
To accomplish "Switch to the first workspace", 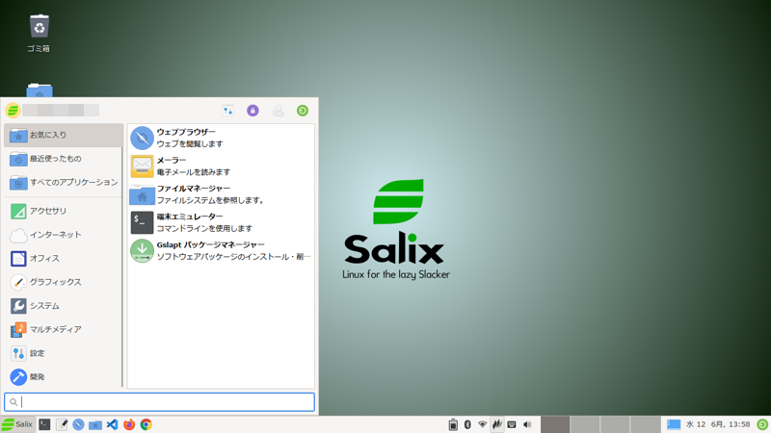I will pos(555,424).
